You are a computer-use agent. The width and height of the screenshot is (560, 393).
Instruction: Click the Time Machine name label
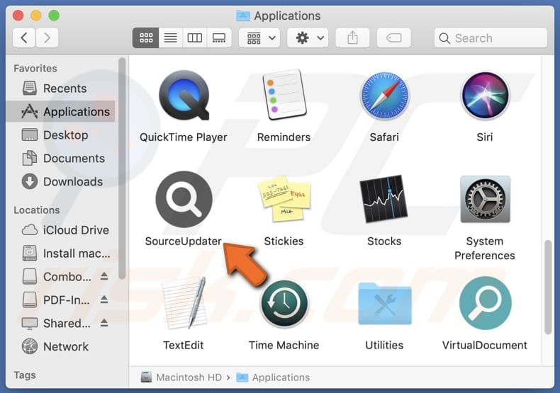coord(284,346)
